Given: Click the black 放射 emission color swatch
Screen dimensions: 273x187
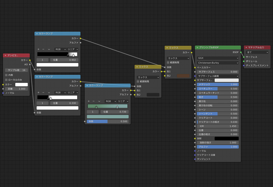Looking at the screenshot, I should (226, 139).
